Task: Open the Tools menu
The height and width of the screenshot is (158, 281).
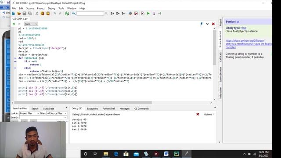Action: tap(61, 8)
